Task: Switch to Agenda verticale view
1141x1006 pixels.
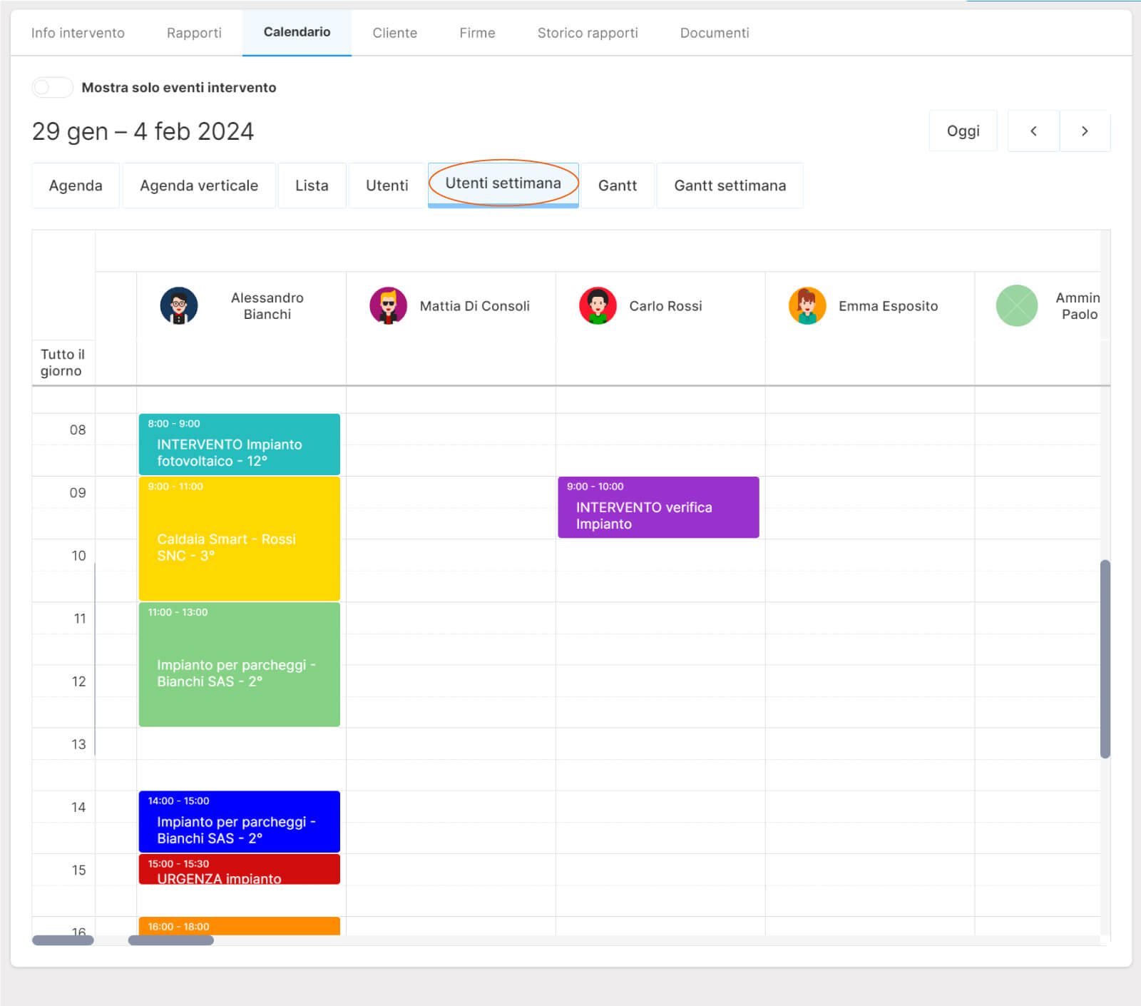Action: coord(199,186)
